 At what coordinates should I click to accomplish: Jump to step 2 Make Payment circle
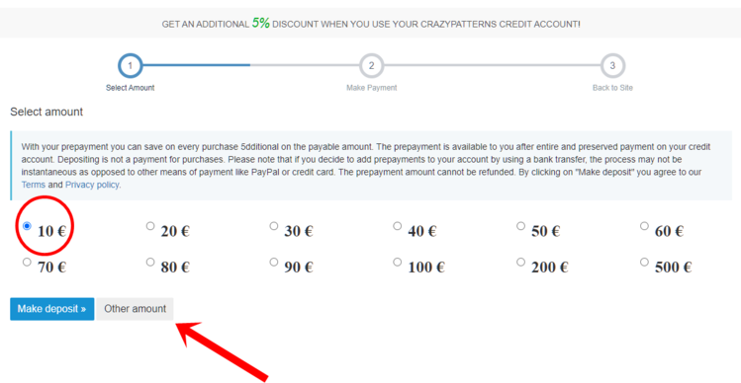371,65
